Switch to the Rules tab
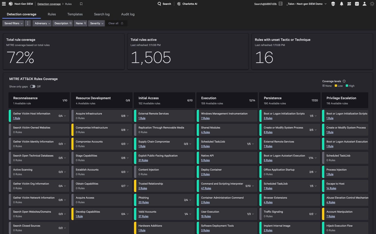The height and width of the screenshot is (234, 376). [52, 14]
